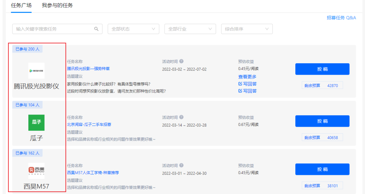Open task 西昊M57人体工学椅-种草推荐
Viewport: 365px width, 194px height.
[x=93, y=173]
